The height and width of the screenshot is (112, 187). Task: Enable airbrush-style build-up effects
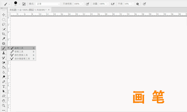click(x=113, y=4)
